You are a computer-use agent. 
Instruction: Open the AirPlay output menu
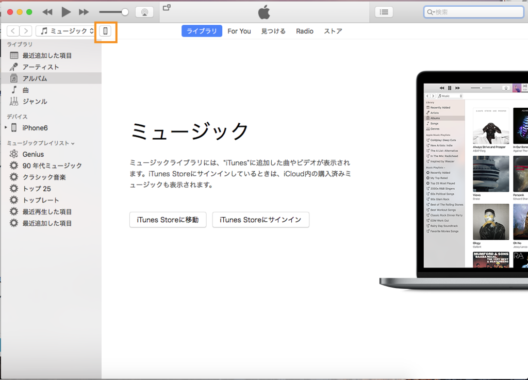(x=144, y=12)
